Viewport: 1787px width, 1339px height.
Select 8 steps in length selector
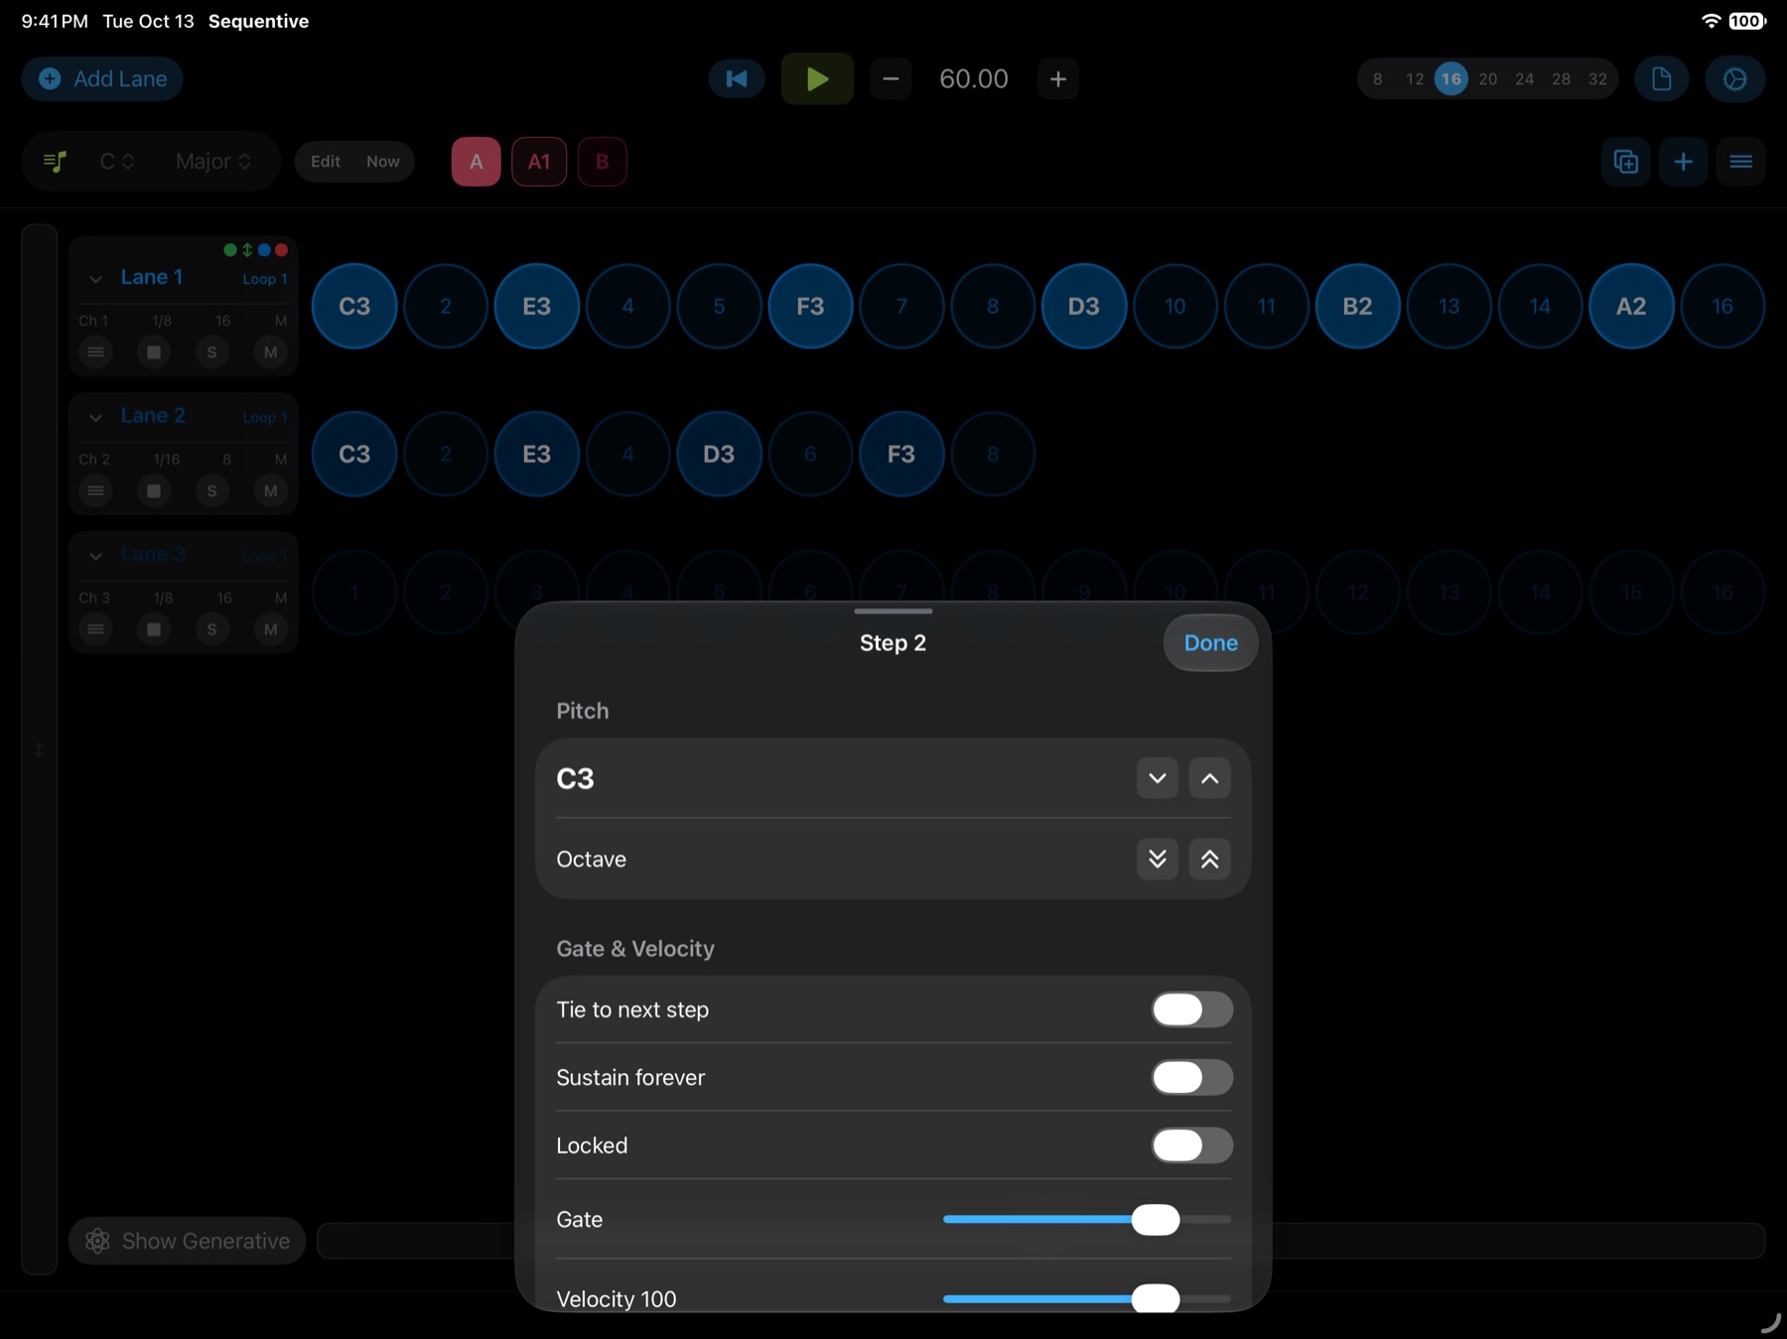[x=1377, y=78]
